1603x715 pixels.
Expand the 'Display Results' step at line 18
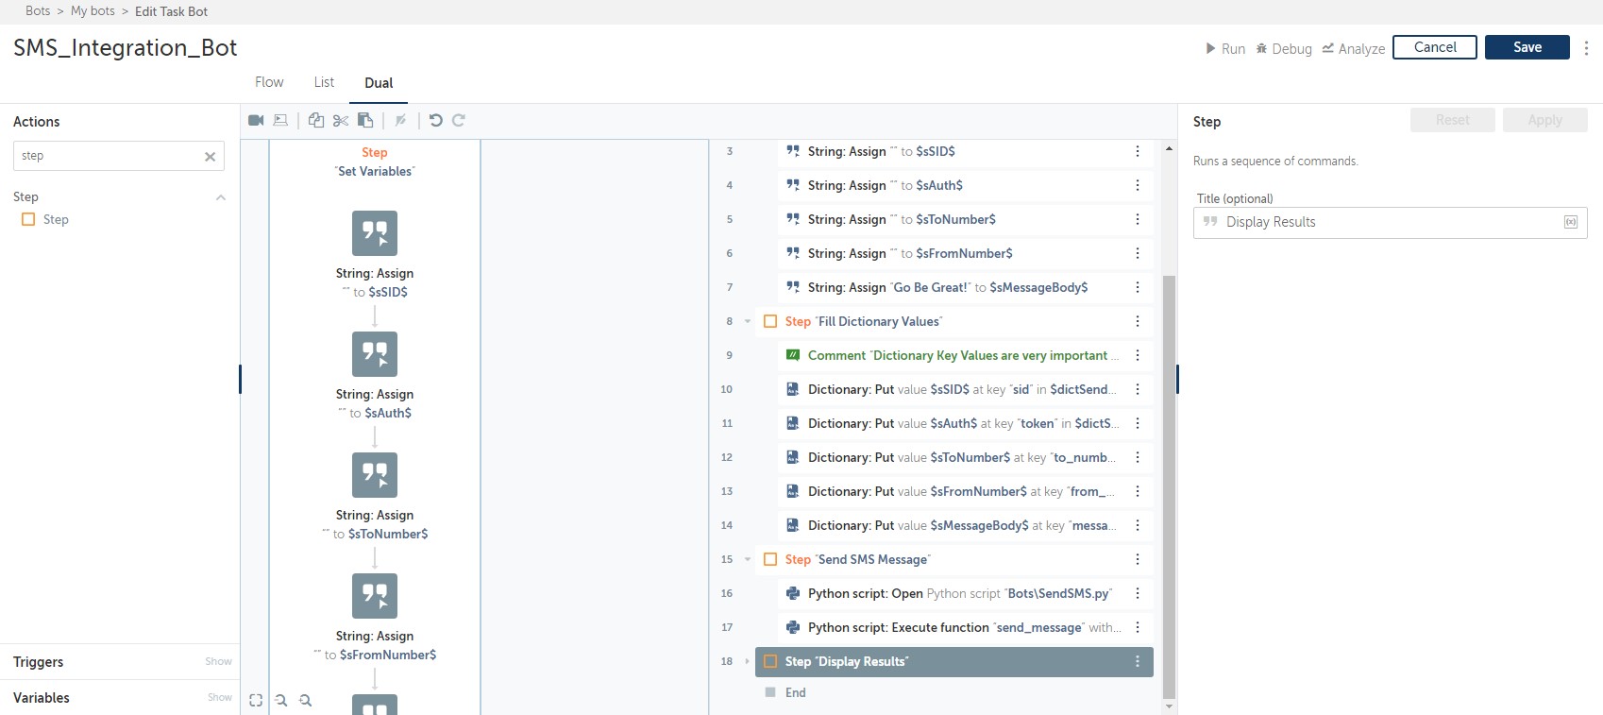pyautogui.click(x=748, y=661)
